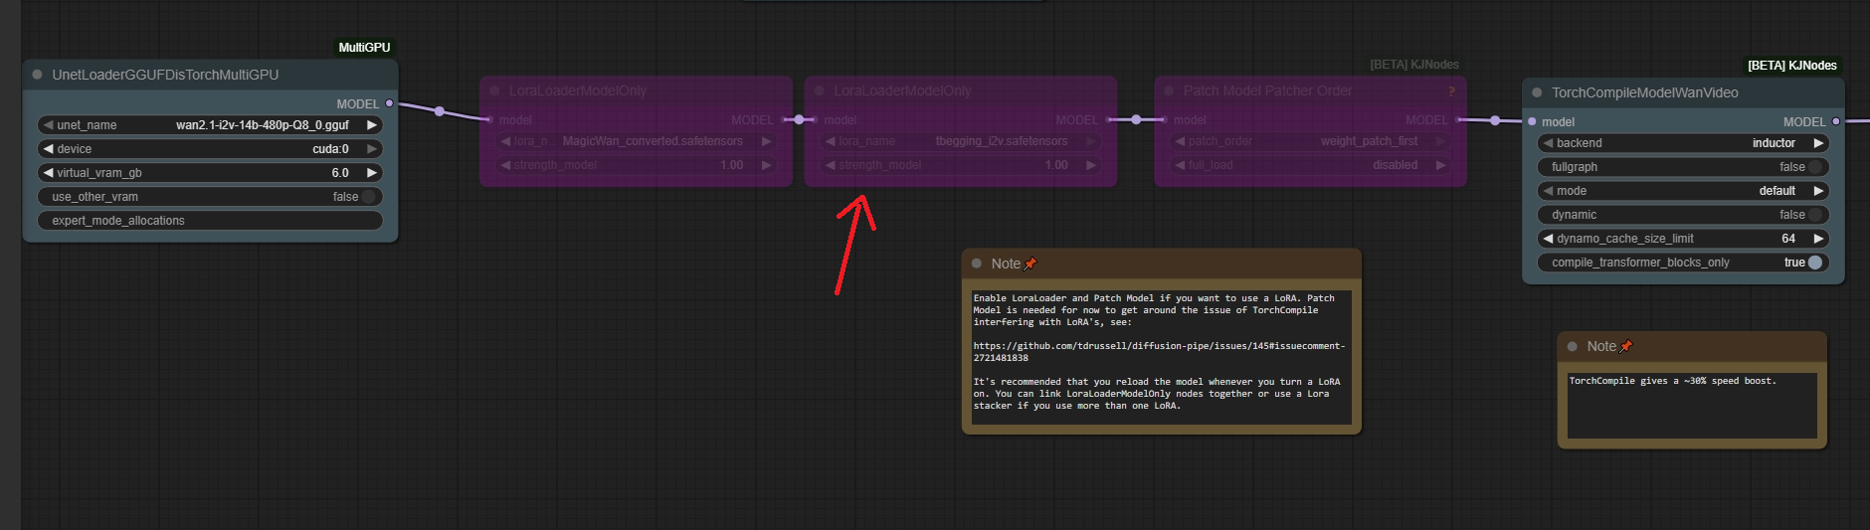Click the TorchCompileModelWanVideo node title
This screenshot has height=530, width=1870.
point(1645,92)
